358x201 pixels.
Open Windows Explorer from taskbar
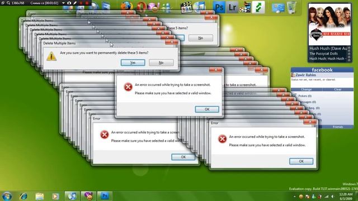pos(40,196)
